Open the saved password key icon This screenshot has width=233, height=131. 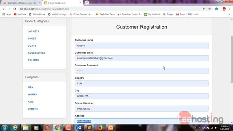click(204, 9)
